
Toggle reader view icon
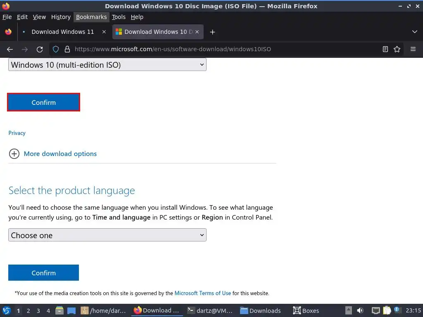tap(385, 49)
